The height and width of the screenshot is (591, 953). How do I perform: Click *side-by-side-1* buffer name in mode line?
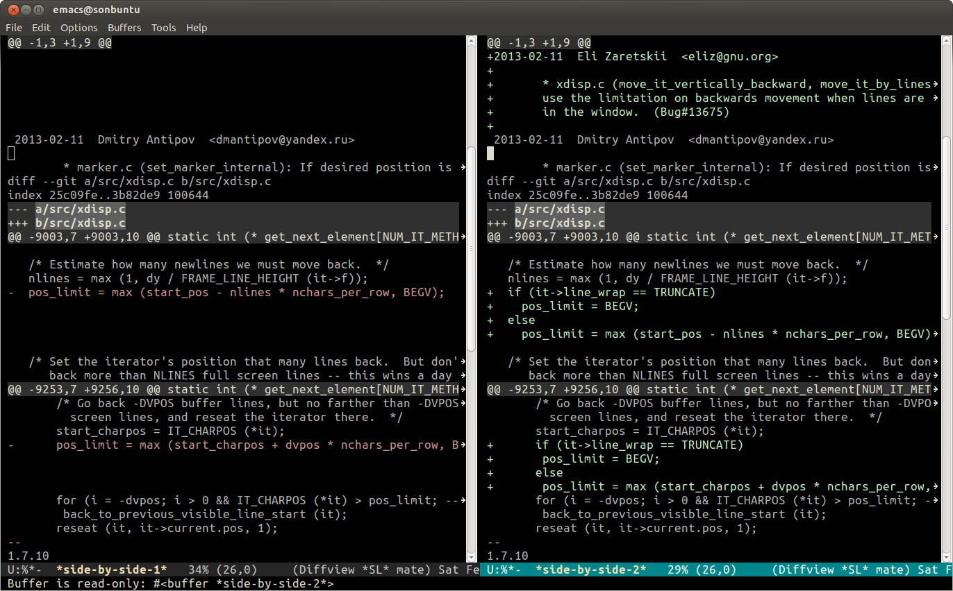tap(111, 570)
